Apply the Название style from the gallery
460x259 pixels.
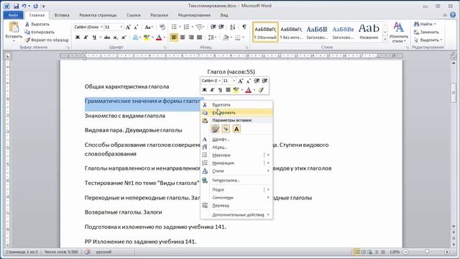pyautogui.click(x=369, y=32)
